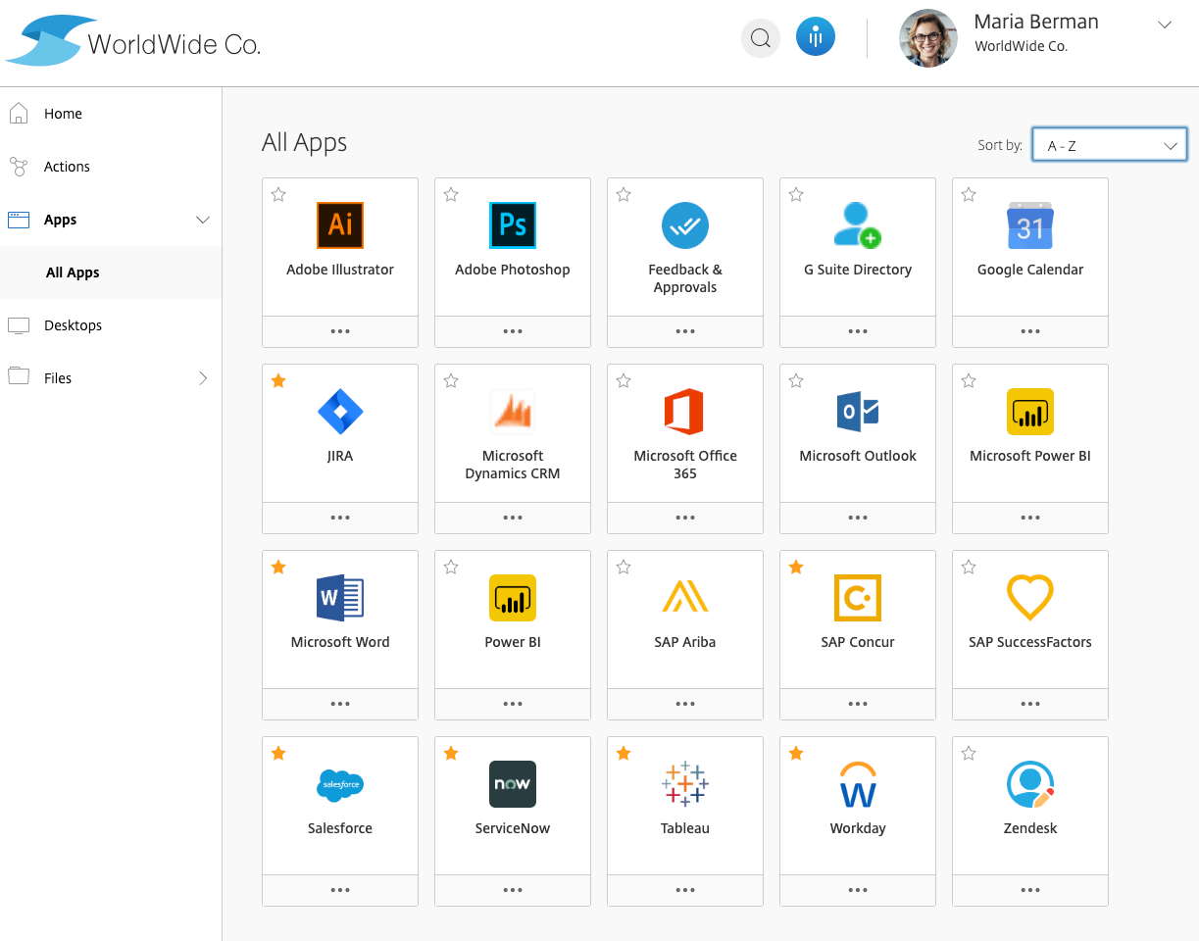Open the Microsoft Outlook icon
Image resolution: width=1199 pixels, height=941 pixels.
click(x=858, y=412)
